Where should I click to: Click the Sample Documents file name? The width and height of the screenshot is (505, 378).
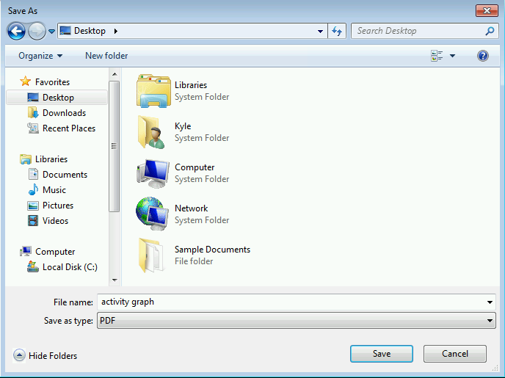coord(212,250)
